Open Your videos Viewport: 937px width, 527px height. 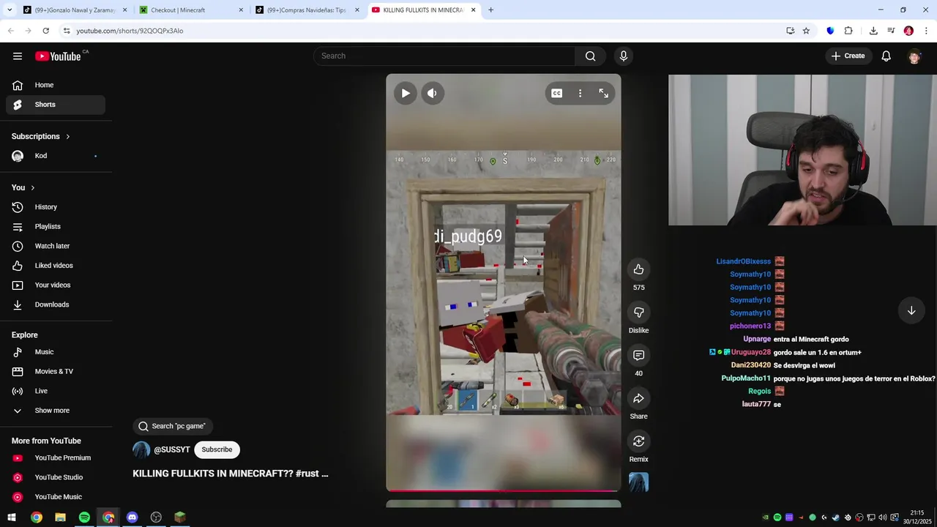[x=56, y=285]
